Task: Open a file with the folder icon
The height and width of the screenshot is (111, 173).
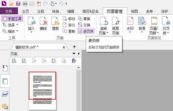Action: click(x=11, y=4)
